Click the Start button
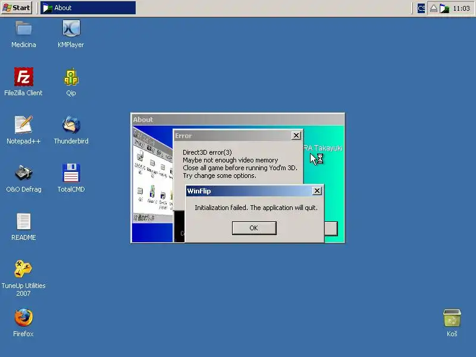The image size is (476, 357). (x=17, y=8)
